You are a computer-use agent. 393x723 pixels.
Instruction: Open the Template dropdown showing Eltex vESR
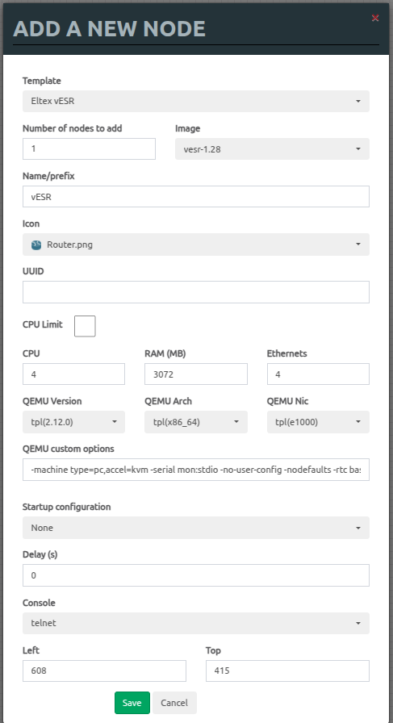[x=196, y=101]
